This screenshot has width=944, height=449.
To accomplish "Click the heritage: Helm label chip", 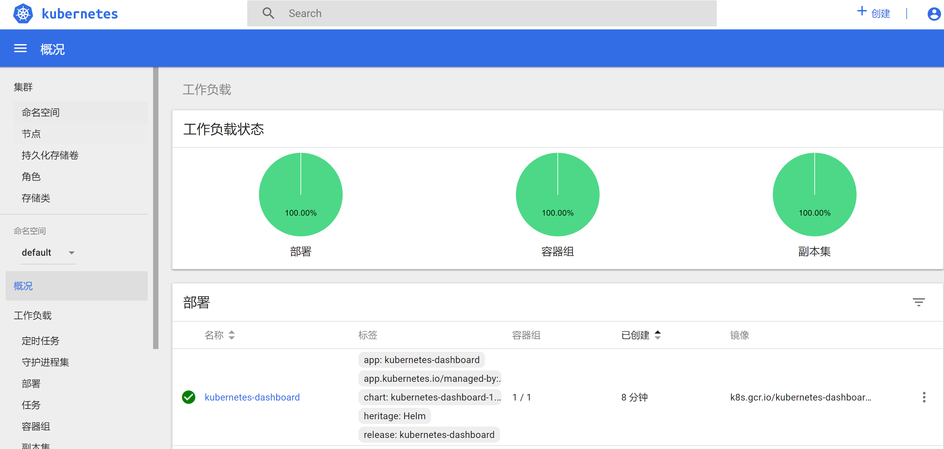I will pyautogui.click(x=394, y=416).
